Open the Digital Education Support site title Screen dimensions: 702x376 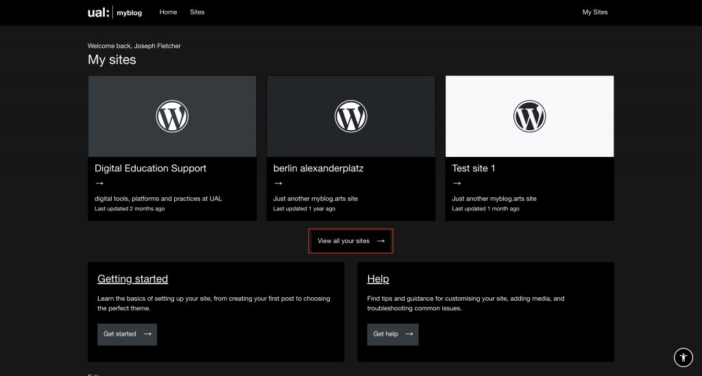150,168
